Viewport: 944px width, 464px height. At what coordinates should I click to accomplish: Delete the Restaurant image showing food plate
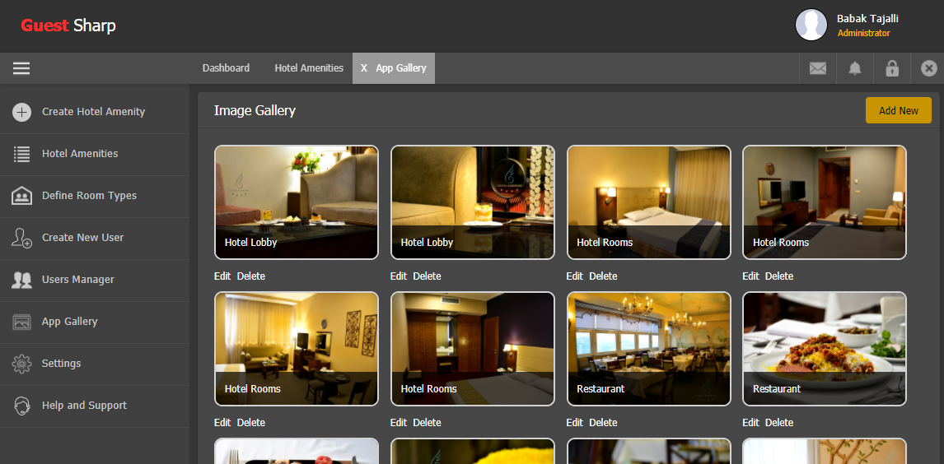point(779,423)
